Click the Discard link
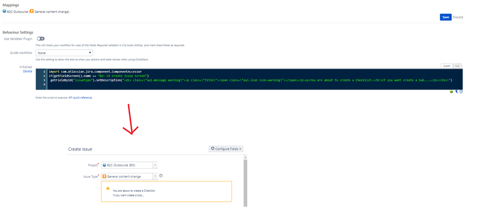Screen dimensions: 479x219 pos(457,17)
